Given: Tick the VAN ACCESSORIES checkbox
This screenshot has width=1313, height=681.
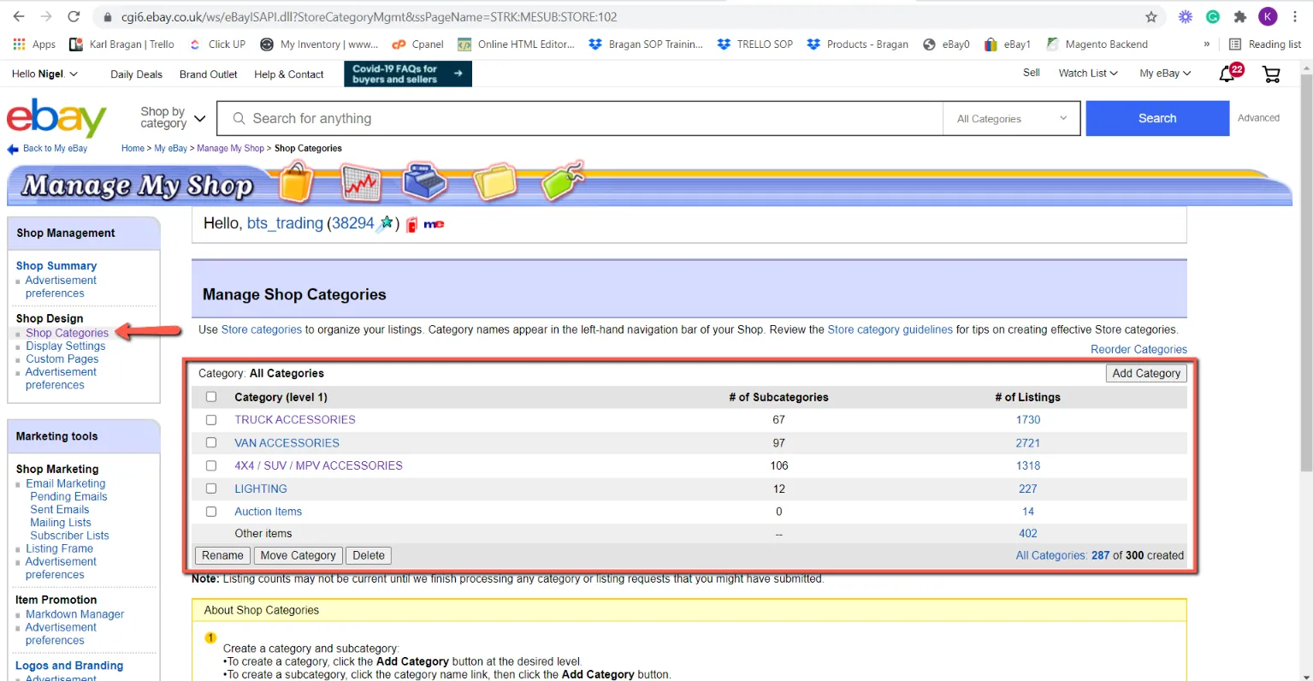Looking at the screenshot, I should click(x=211, y=443).
